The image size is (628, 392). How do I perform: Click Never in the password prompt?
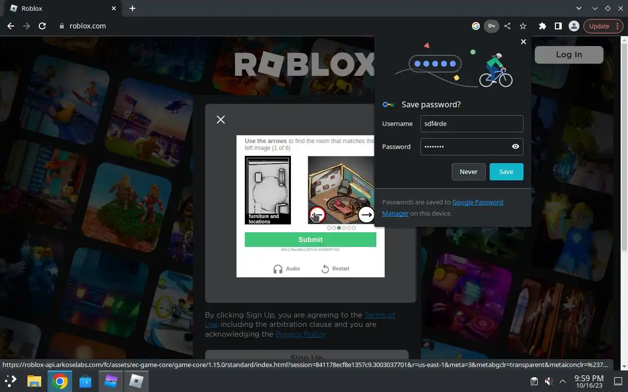pos(469,171)
